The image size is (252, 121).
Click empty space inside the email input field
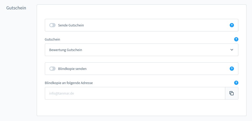(157, 93)
